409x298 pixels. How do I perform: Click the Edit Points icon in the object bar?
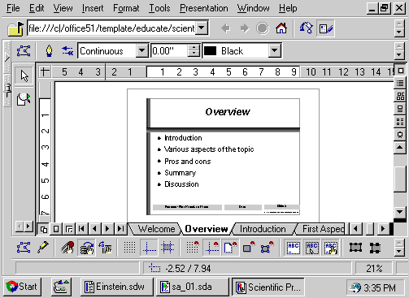(24, 51)
